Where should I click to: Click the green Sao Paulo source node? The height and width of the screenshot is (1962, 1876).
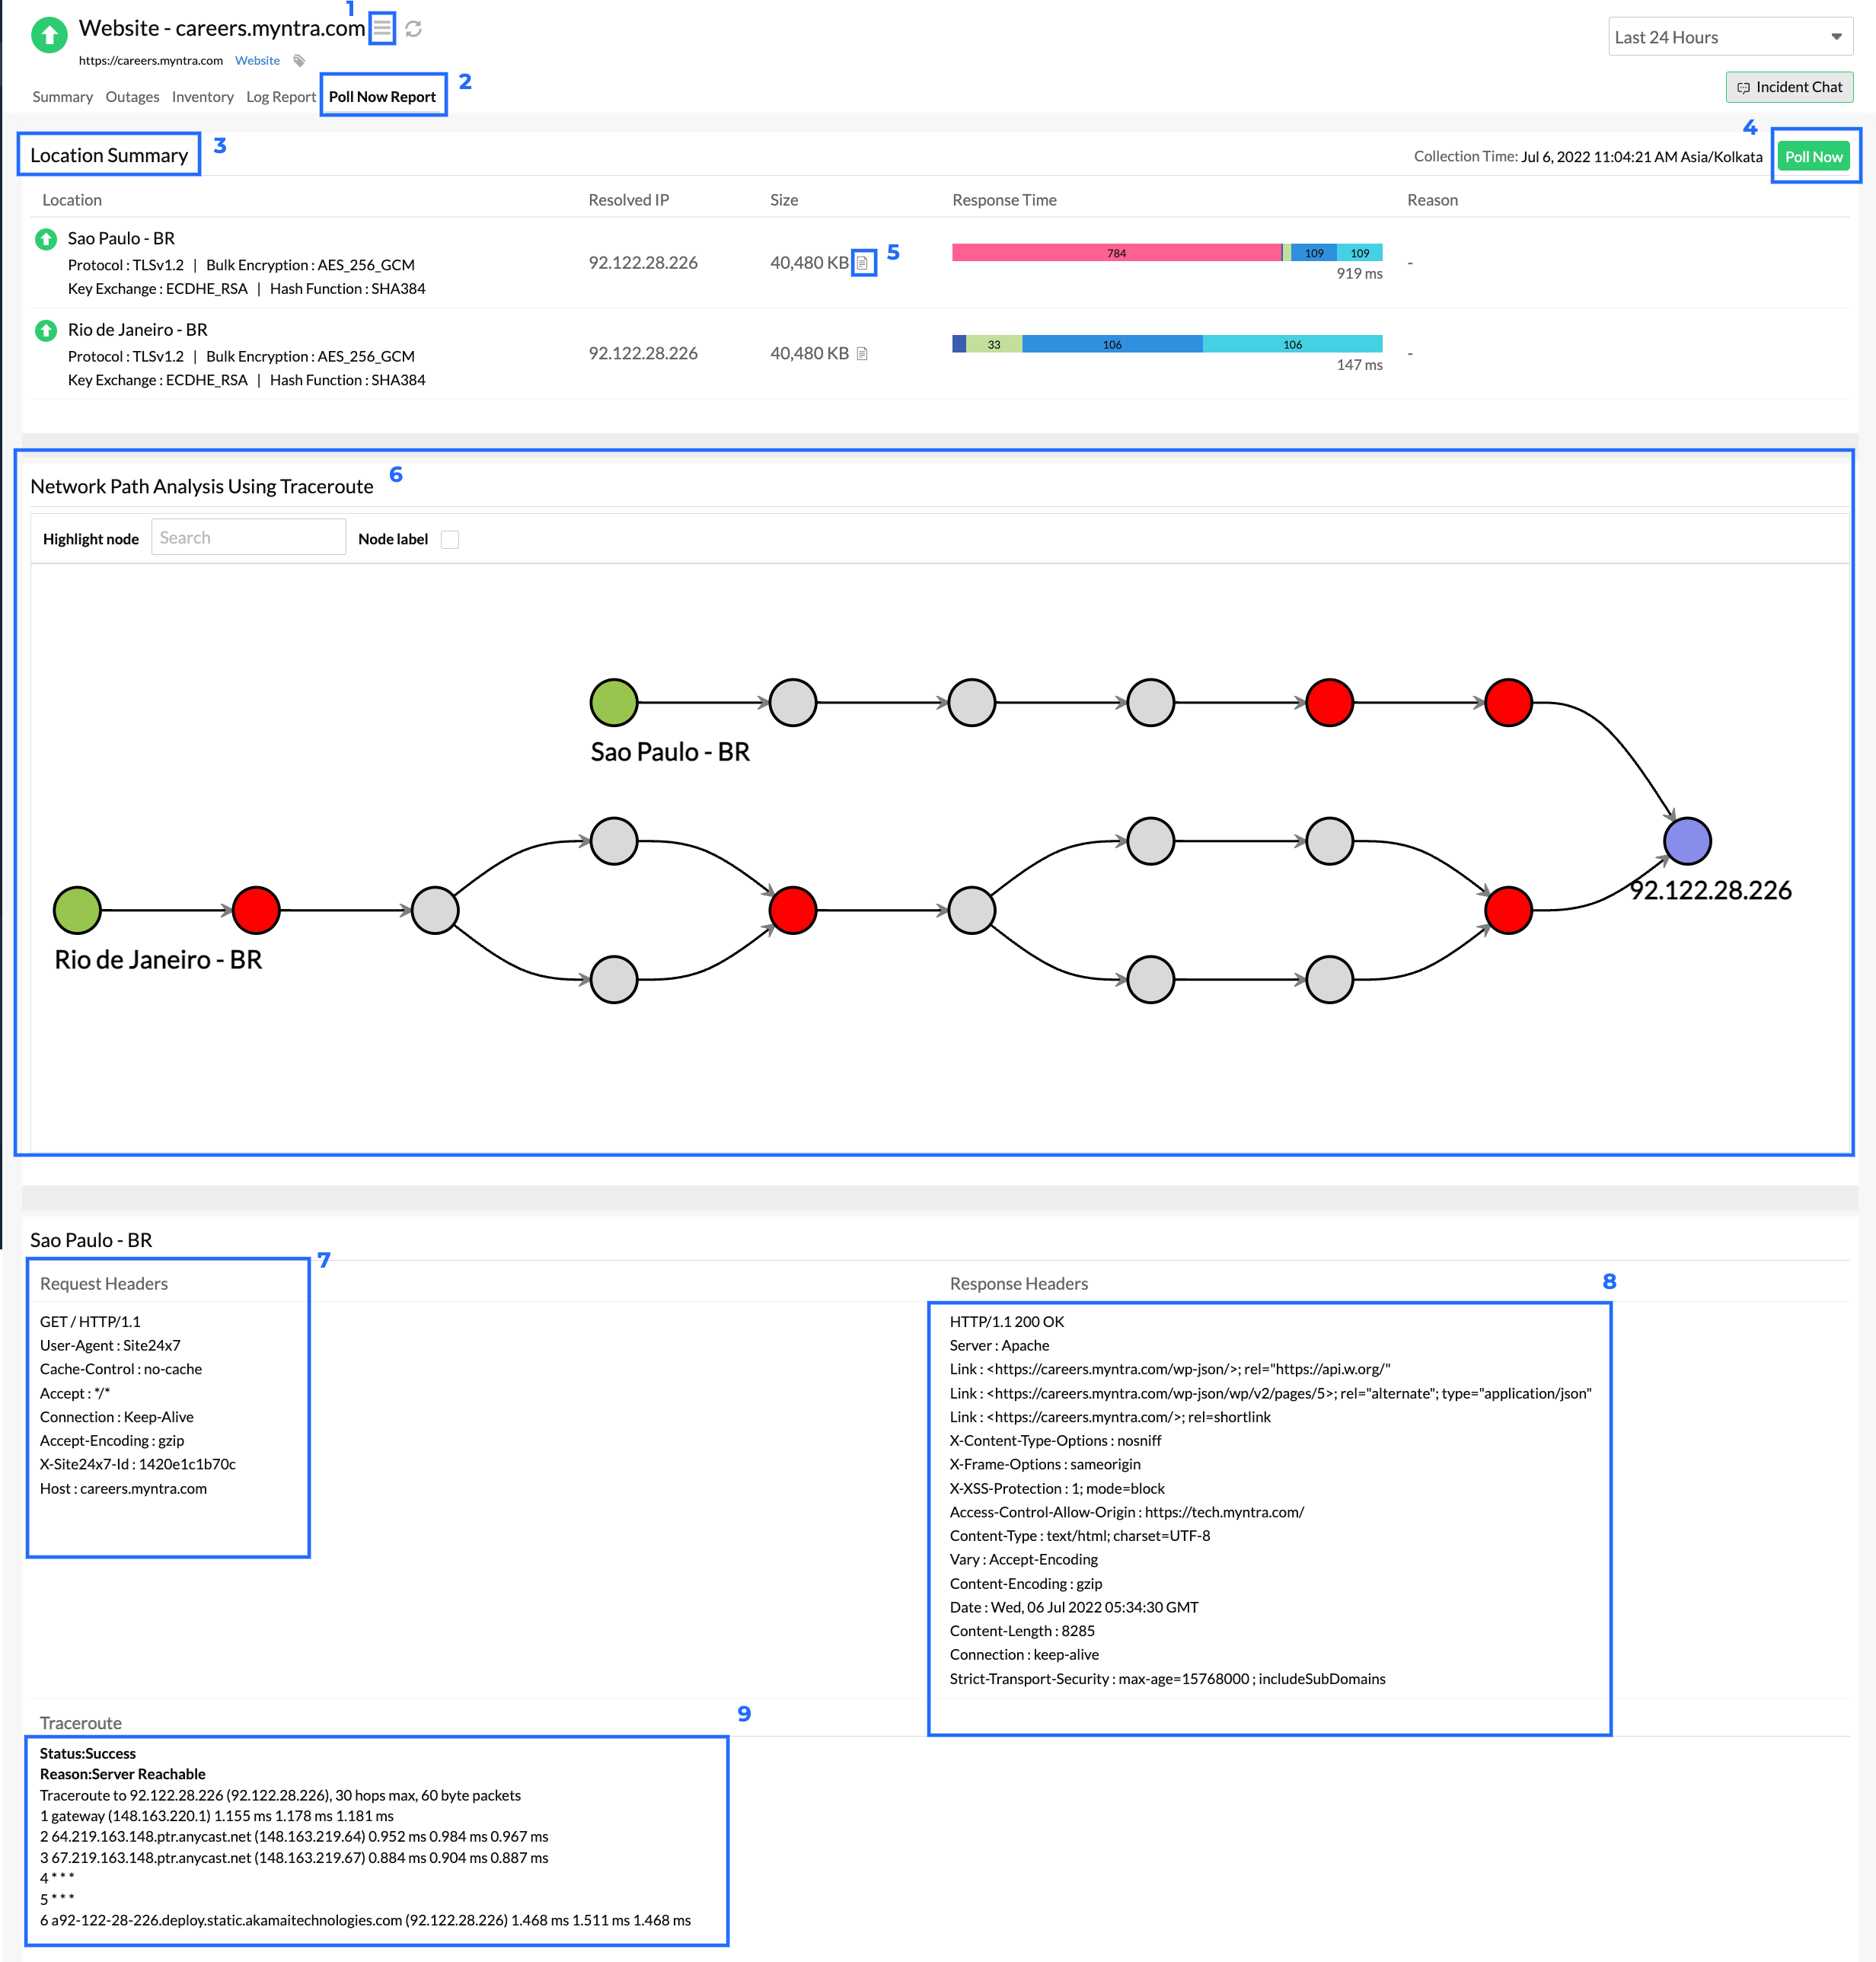pyautogui.click(x=613, y=703)
